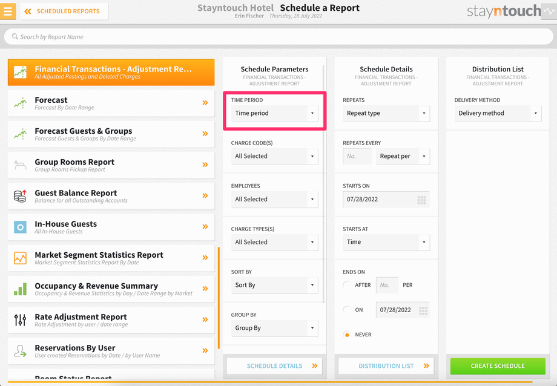
Task: Click the Ends After number field
Action: coord(387,285)
